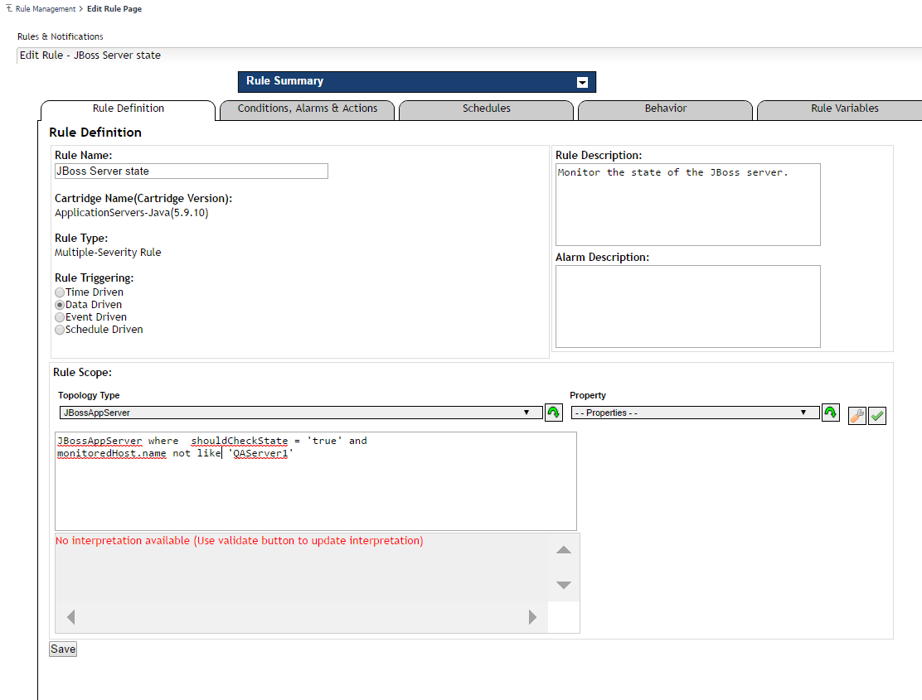The image size is (922, 700).
Task: Insert selected topology type with green arrow
Action: (553, 413)
